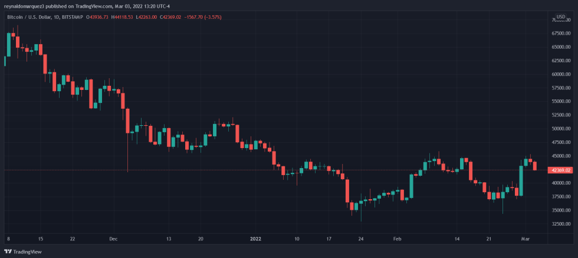Click the 8 date label on time axis
The image size is (578, 258).
click(x=8, y=239)
